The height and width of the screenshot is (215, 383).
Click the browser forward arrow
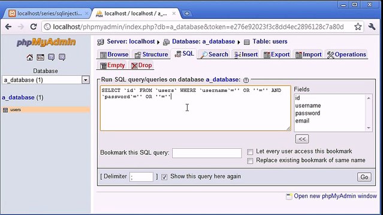tap(21, 26)
